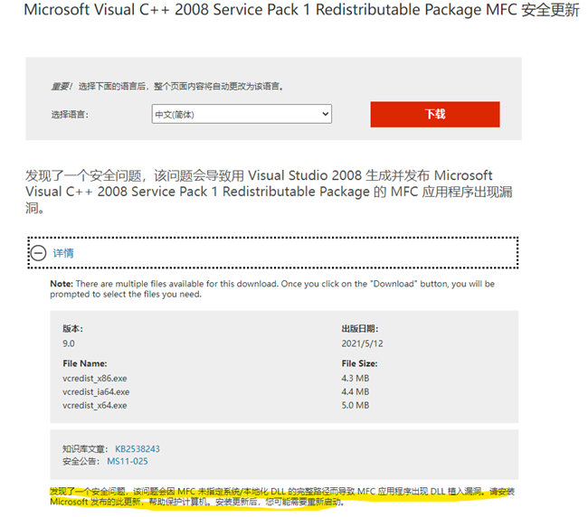The image size is (588, 517).
Task: Click the File Size column heading
Action: (x=359, y=363)
